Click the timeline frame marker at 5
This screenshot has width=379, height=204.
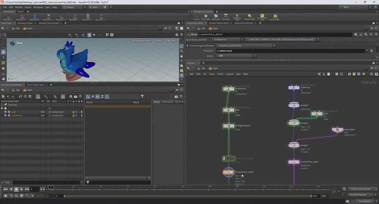coord(51,187)
